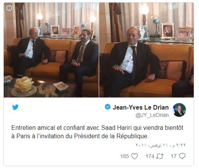Screen dimensions: 199x168
Task: Click the Arabic tweet timestamp
Action: tap(161, 145)
